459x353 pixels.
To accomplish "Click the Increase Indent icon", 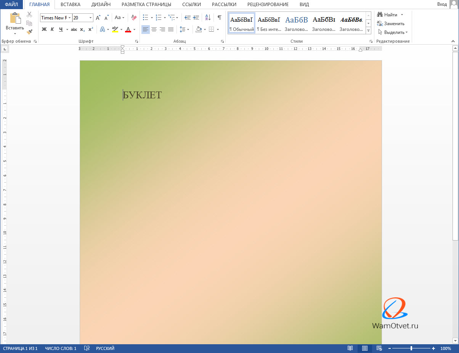I will [x=196, y=18].
